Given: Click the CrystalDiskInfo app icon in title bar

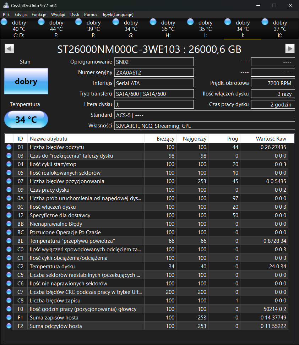Looking at the screenshot, I should [6, 5].
